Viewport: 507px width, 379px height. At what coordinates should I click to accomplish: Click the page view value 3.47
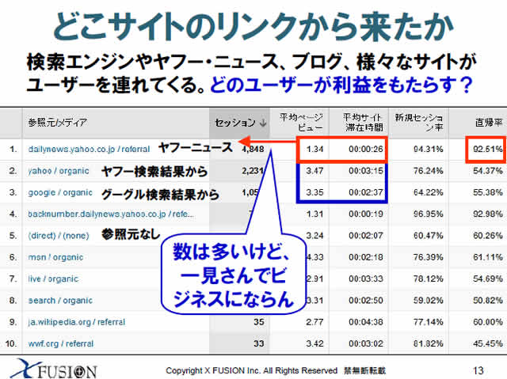point(314,171)
